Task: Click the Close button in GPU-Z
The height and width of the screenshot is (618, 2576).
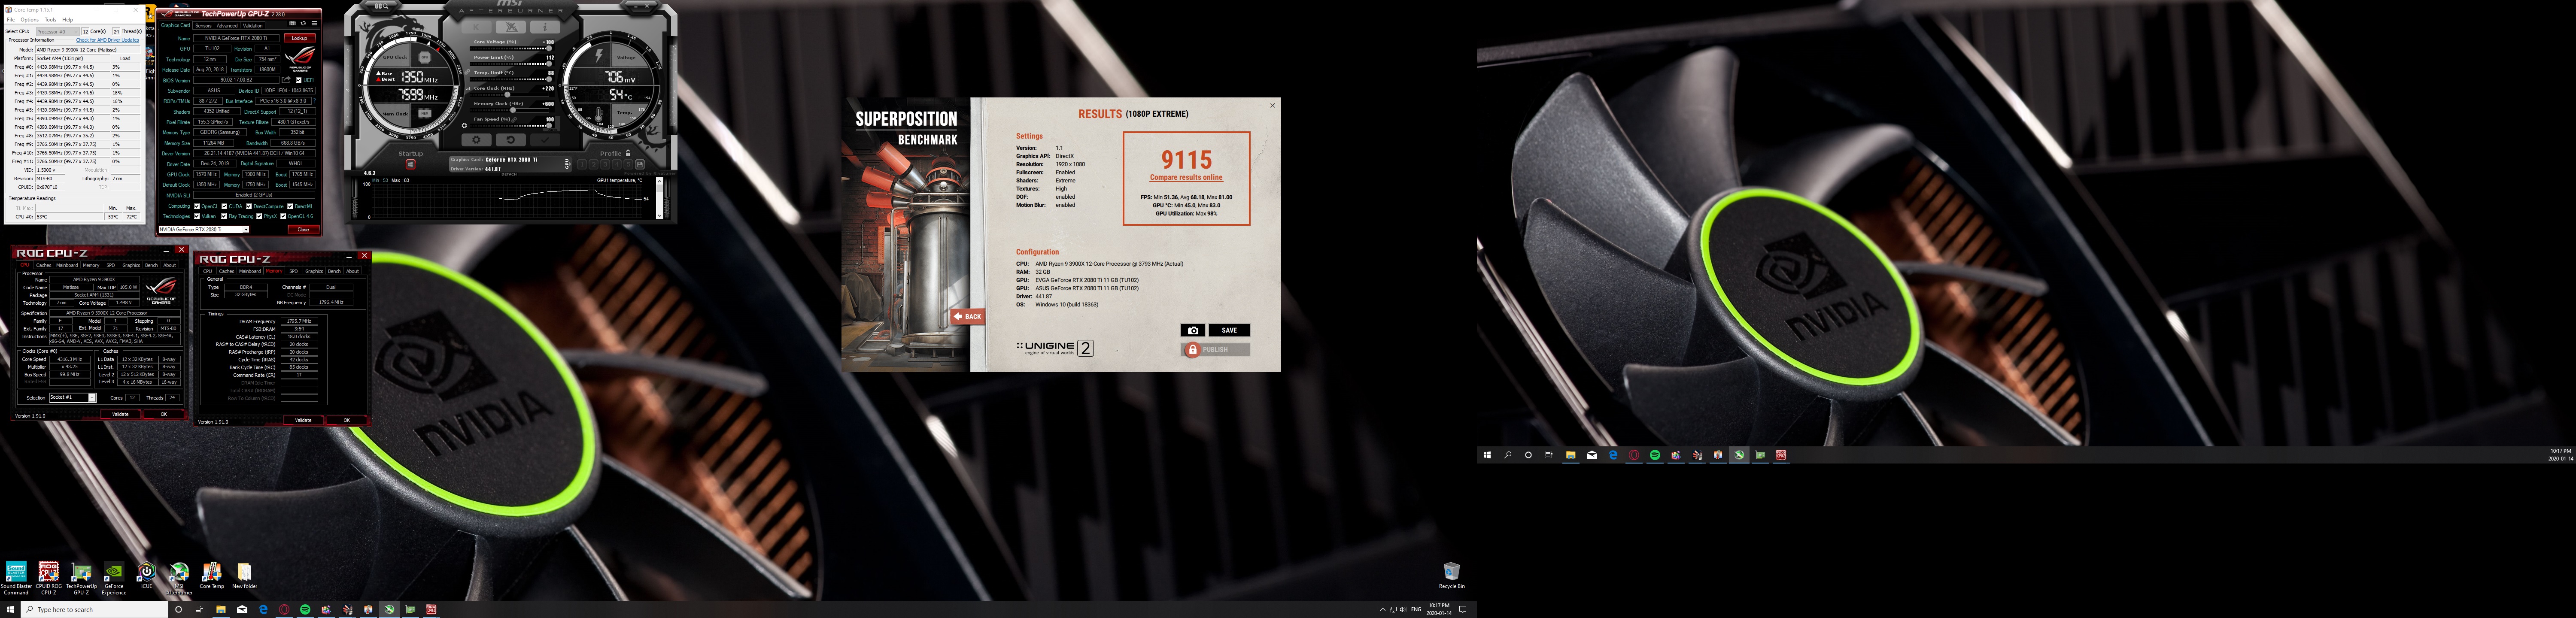Action: pos(303,230)
